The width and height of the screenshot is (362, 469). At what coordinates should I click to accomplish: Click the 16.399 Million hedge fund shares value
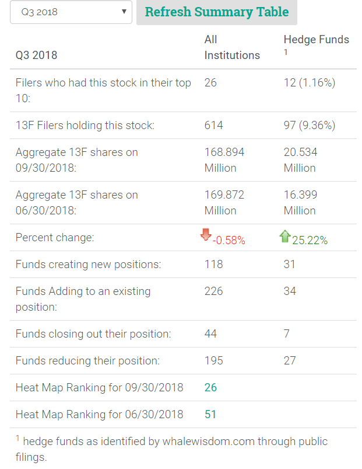(300, 203)
